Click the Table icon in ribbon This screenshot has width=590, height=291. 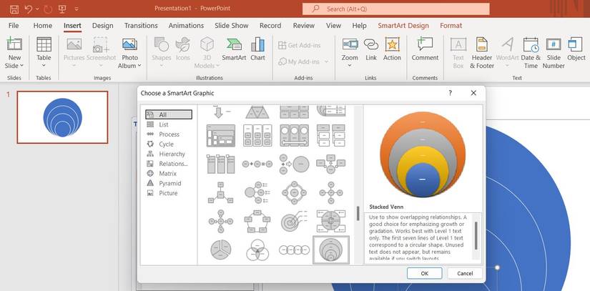[x=44, y=45]
